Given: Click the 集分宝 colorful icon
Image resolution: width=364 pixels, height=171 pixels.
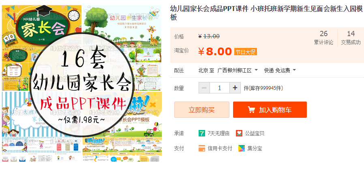Looking at the screenshot, I should [x=242, y=148].
